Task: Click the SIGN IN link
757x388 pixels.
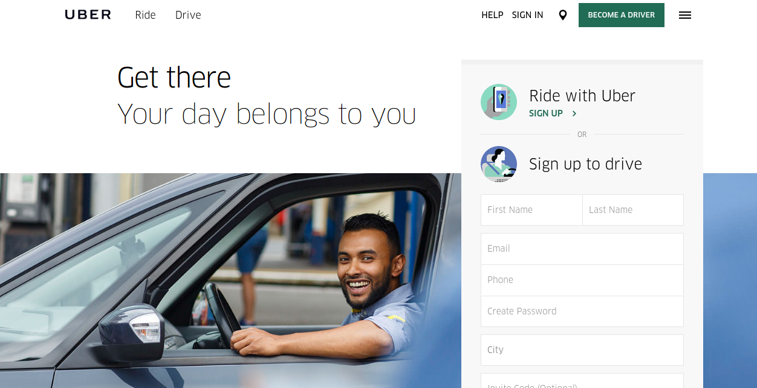Action: [x=527, y=15]
